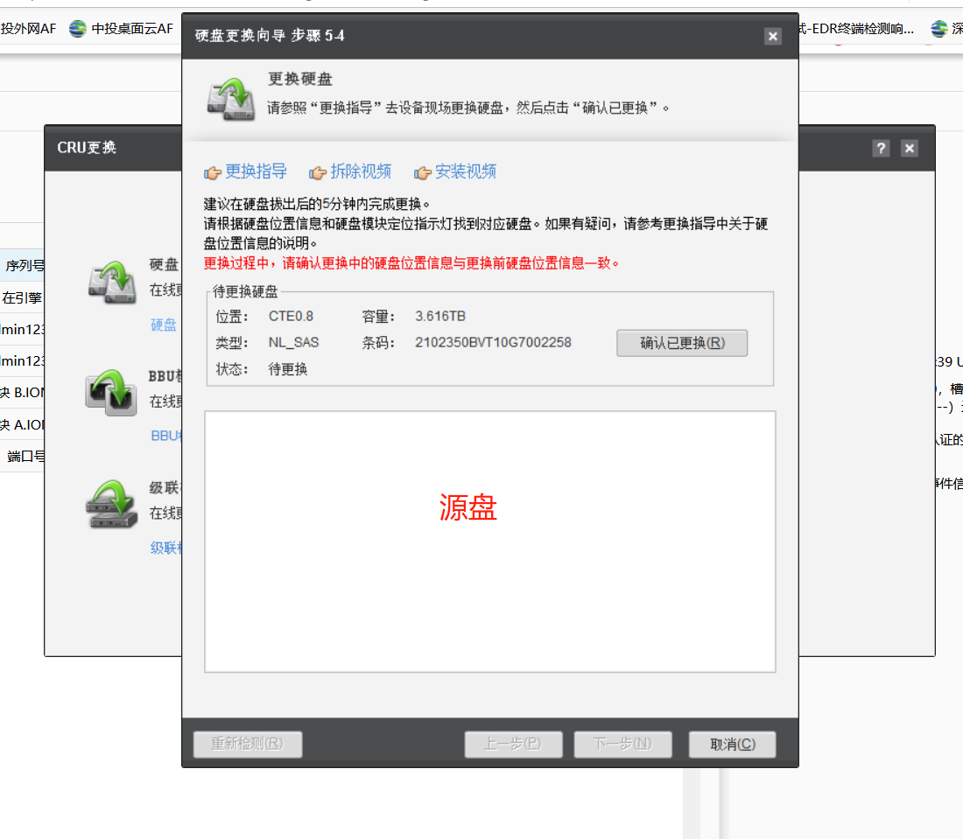Select the capacity value 3.616TB

click(x=440, y=317)
